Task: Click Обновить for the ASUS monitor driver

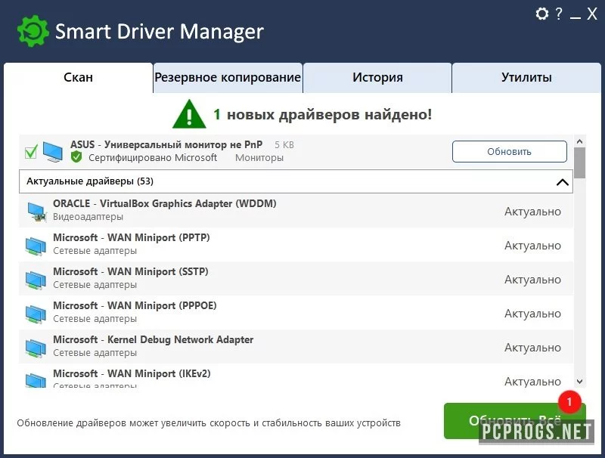Action: click(x=509, y=151)
